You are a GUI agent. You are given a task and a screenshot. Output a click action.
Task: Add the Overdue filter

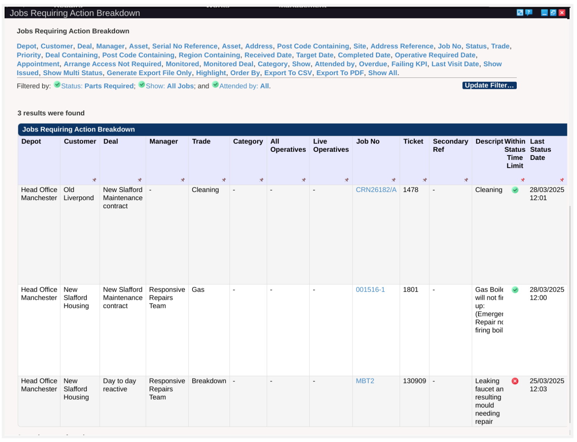pos(373,64)
